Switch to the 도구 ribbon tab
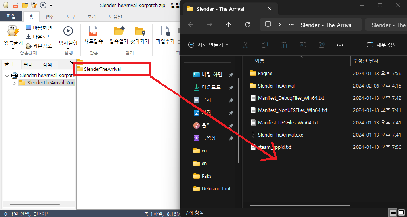This screenshot has height=217, width=407. (71, 17)
